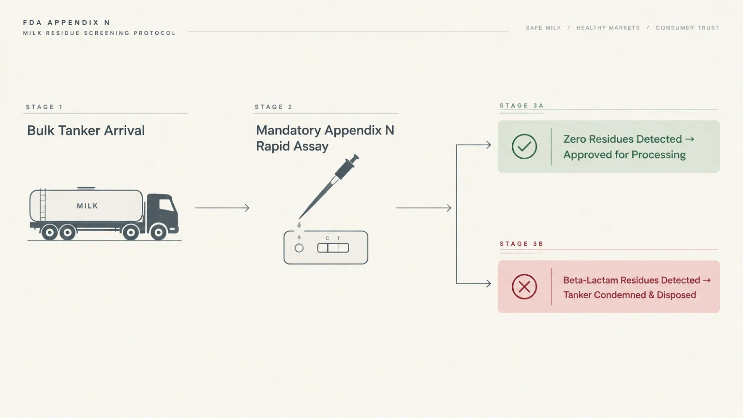Click the 'Mandatory Appendix N Rapid Assay' heading

325,138
